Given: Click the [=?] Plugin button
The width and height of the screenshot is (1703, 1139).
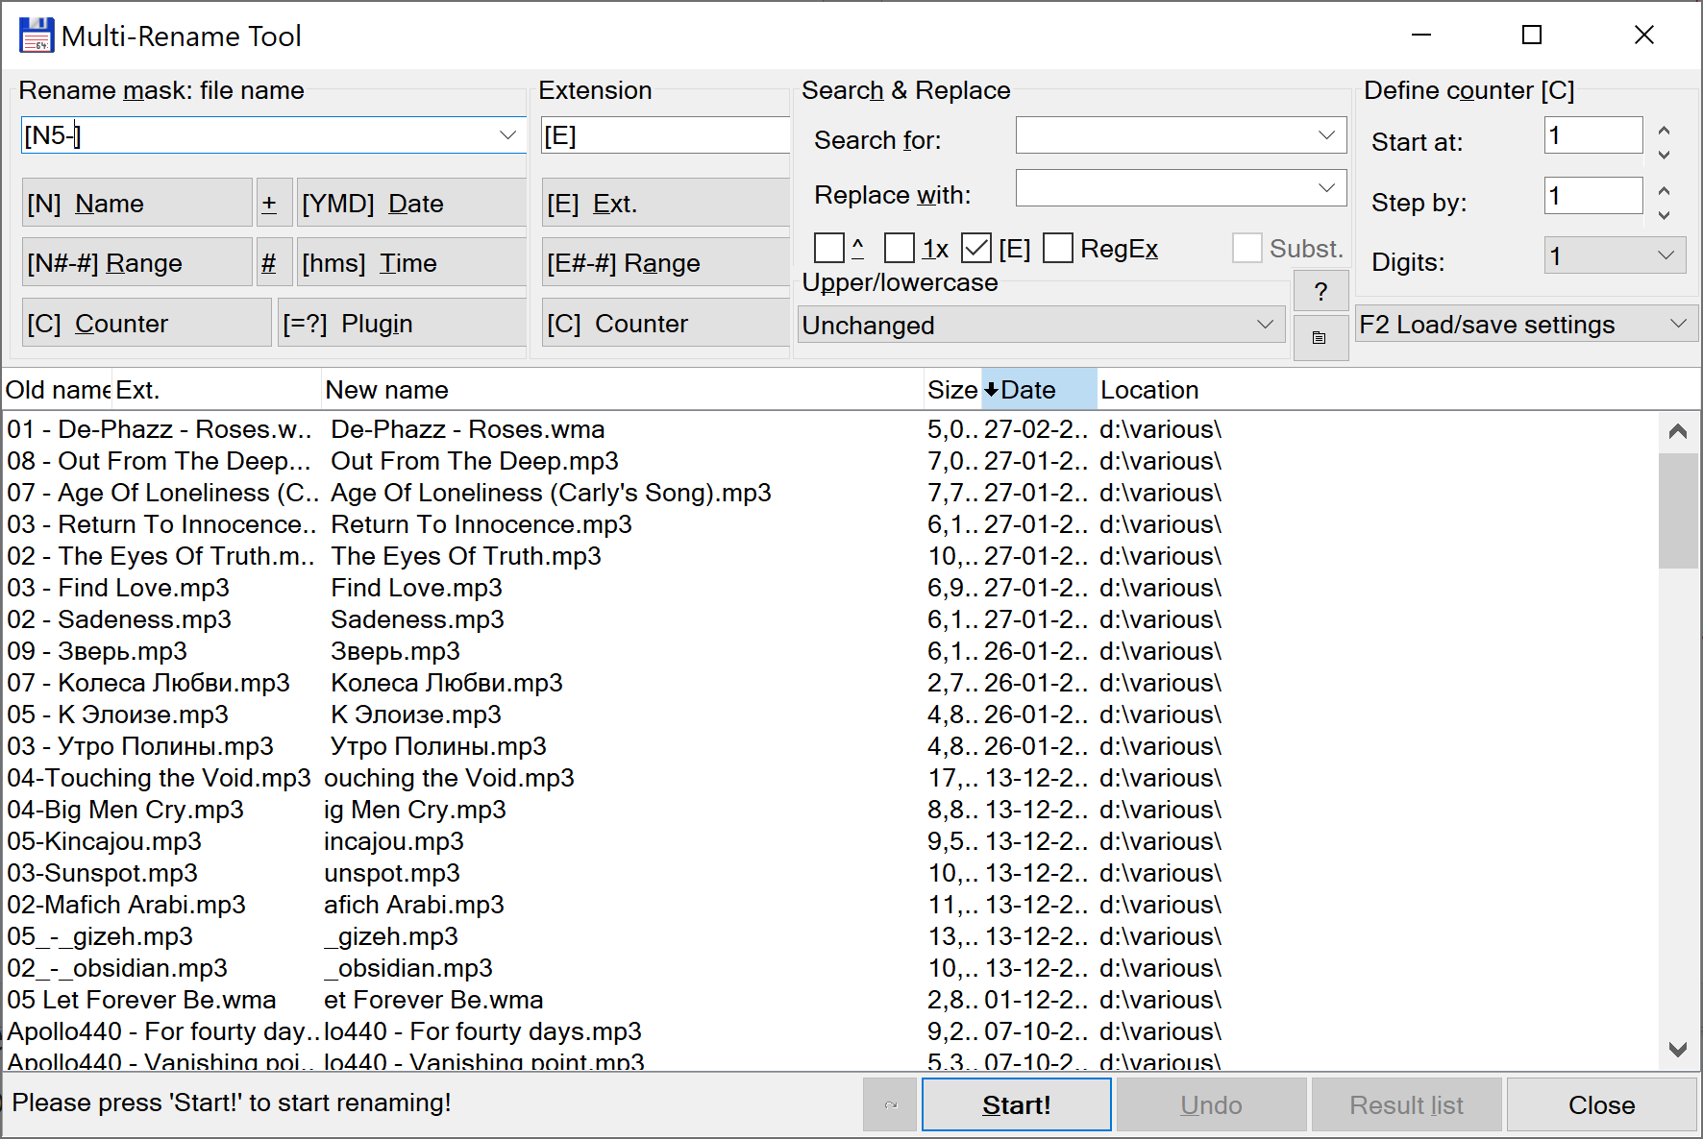Looking at the screenshot, I should [402, 323].
